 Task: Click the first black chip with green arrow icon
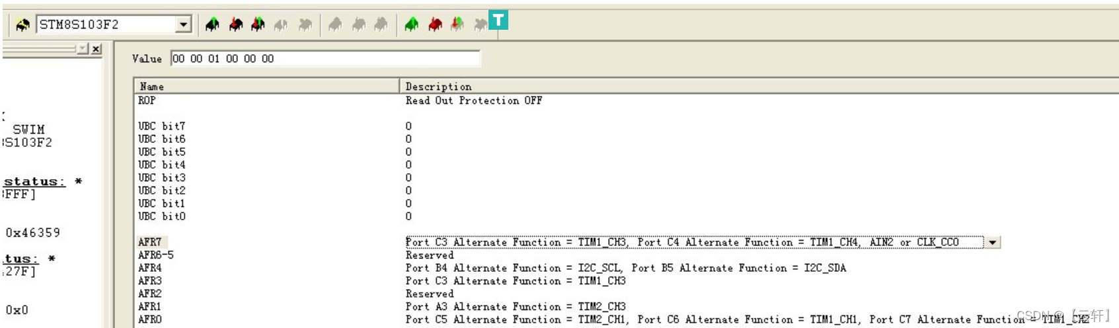pyautogui.click(x=212, y=25)
